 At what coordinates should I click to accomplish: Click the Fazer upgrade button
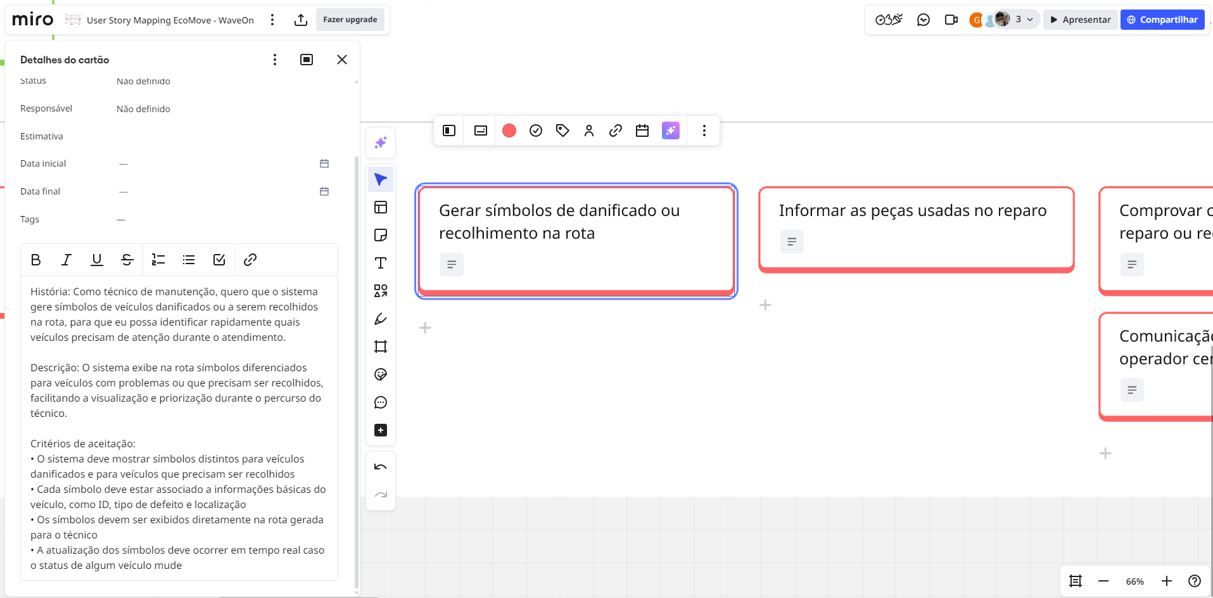[350, 20]
